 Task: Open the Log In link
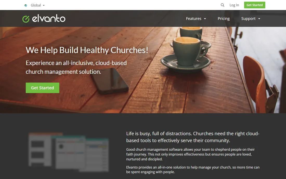click(x=234, y=5)
